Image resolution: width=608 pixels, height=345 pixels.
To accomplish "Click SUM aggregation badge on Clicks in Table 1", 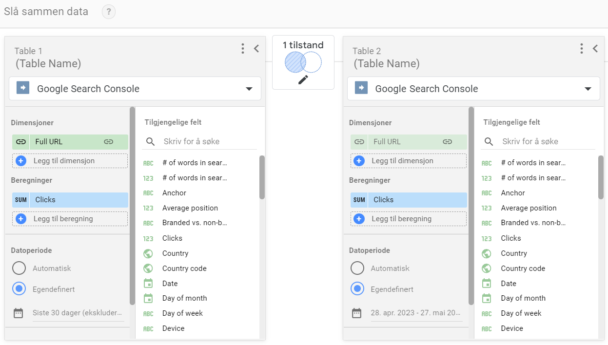I will click(x=20, y=200).
